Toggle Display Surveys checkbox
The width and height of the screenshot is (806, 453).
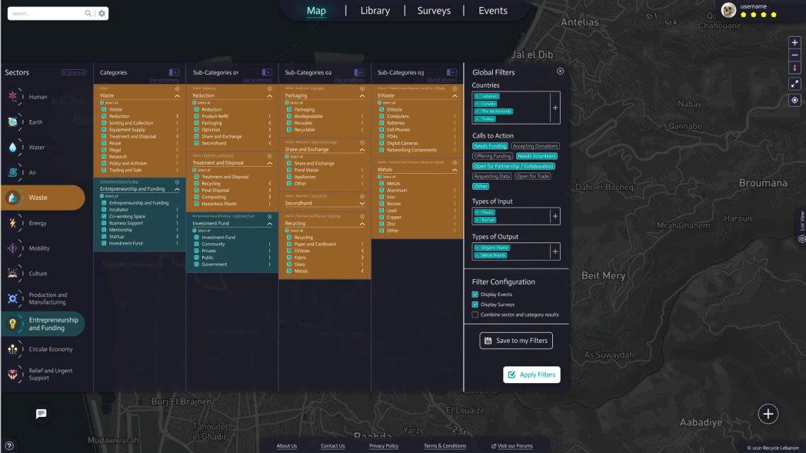tap(475, 305)
